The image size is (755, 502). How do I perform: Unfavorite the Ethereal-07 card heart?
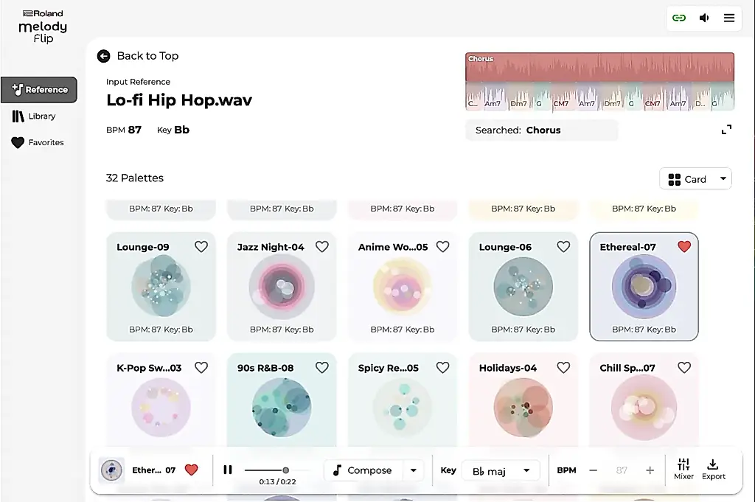point(684,247)
